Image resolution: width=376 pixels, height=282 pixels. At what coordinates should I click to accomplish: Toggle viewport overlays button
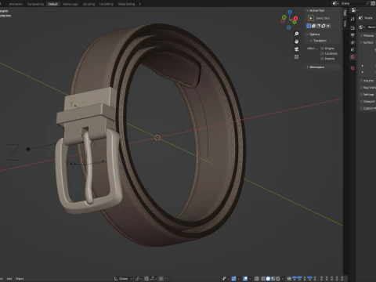tap(245, 279)
